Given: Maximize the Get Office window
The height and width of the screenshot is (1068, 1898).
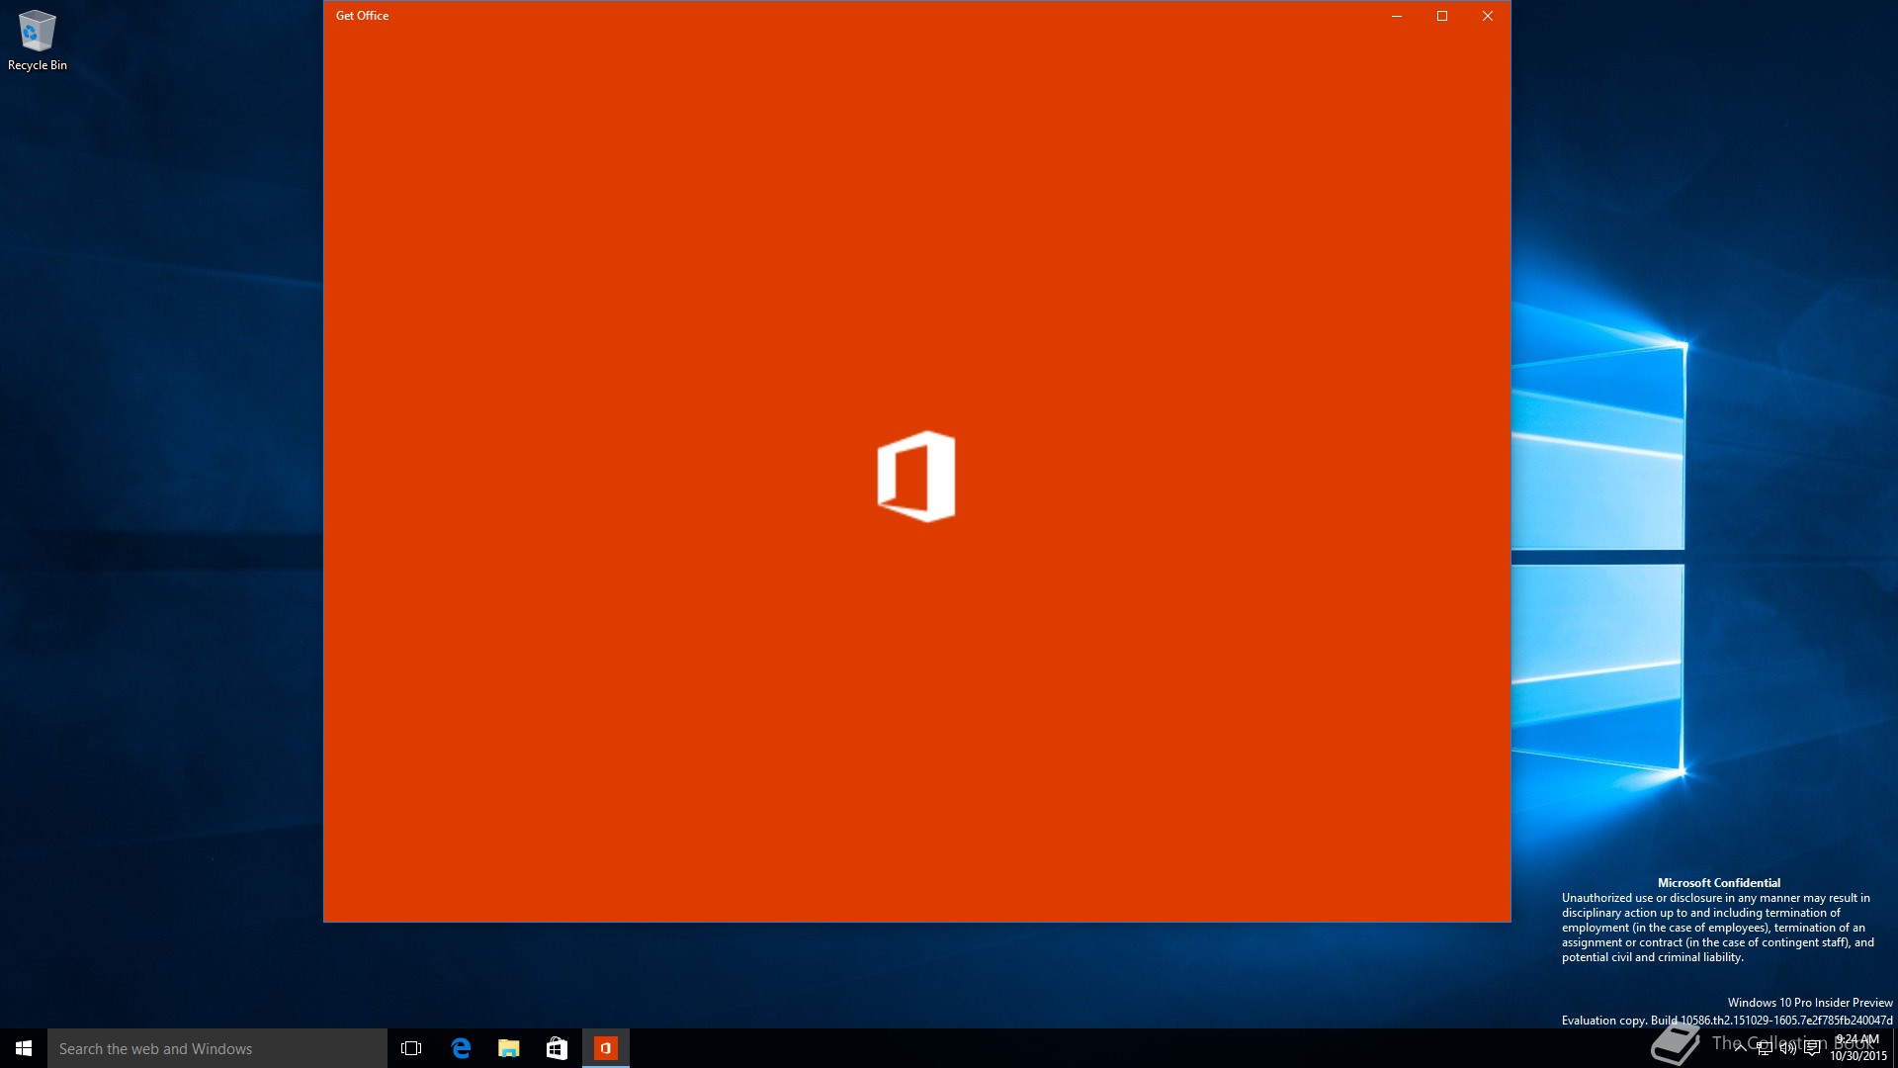Looking at the screenshot, I should 1442,16.
